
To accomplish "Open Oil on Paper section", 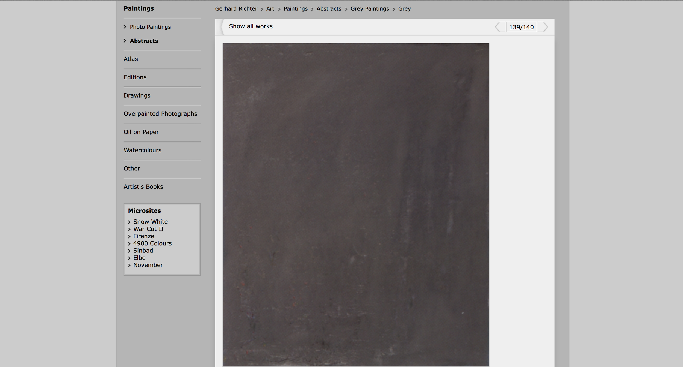I will click(141, 132).
